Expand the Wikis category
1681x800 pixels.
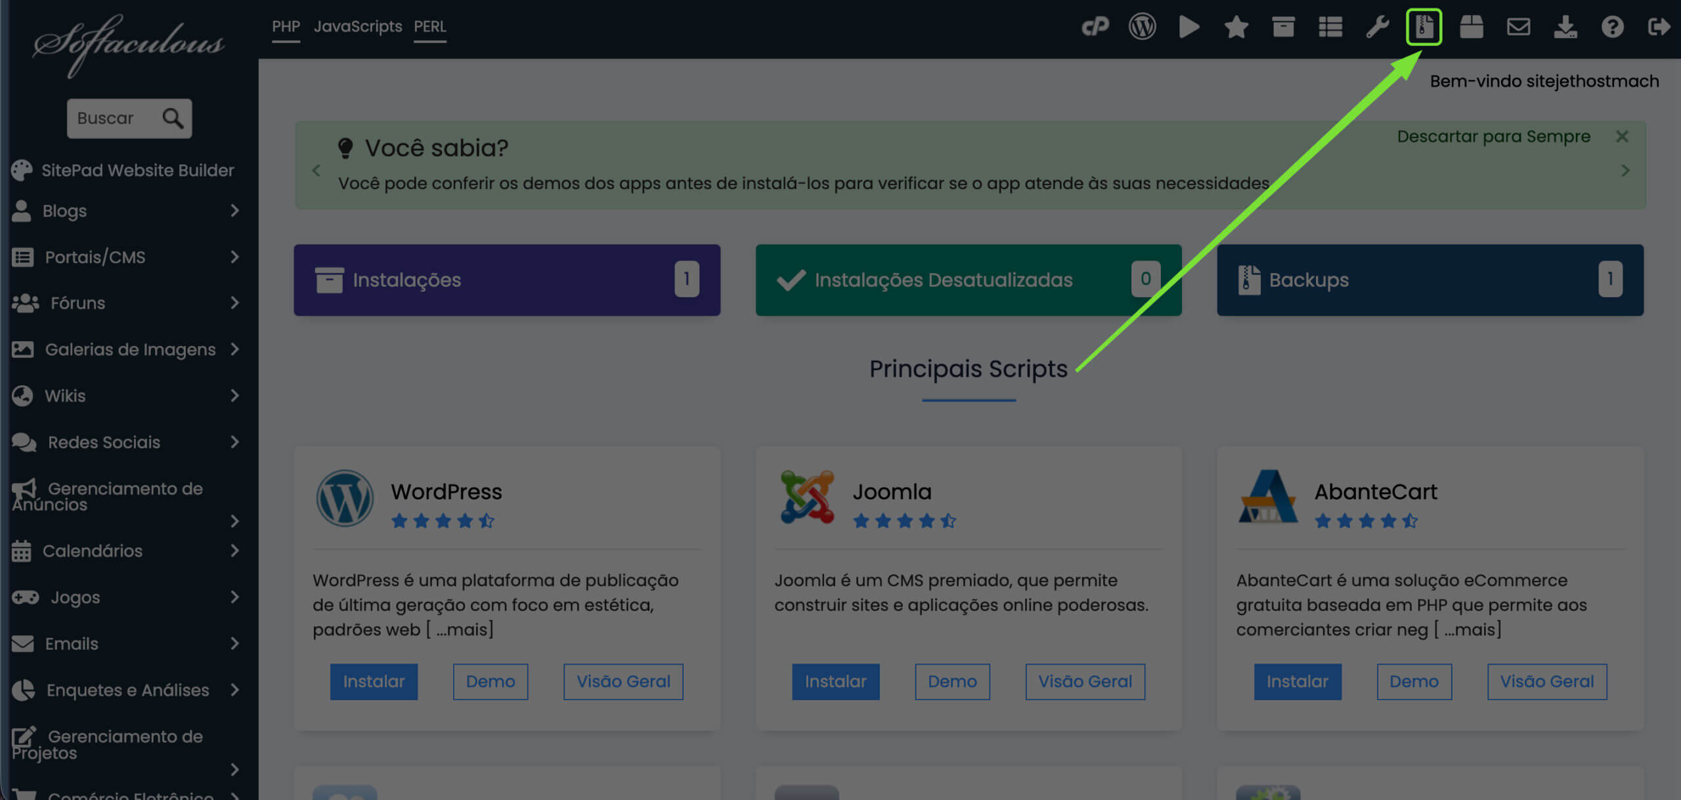point(125,396)
